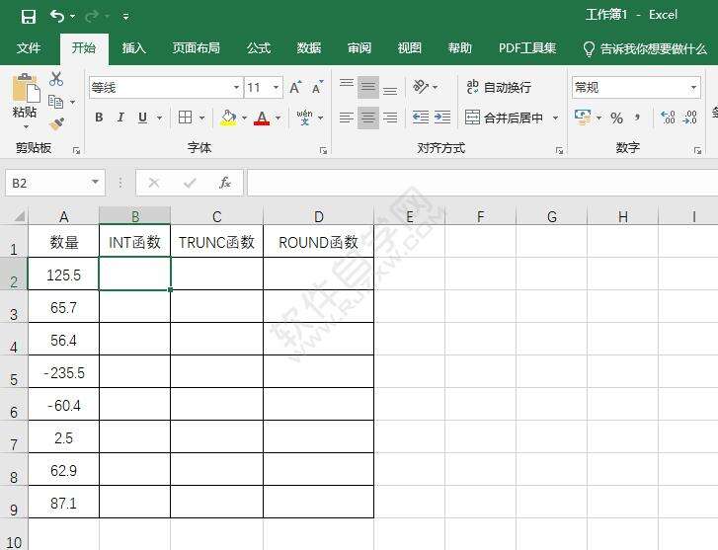Click Increase Indent icon
Image resolution: width=718 pixels, height=550 pixels.
[442, 118]
